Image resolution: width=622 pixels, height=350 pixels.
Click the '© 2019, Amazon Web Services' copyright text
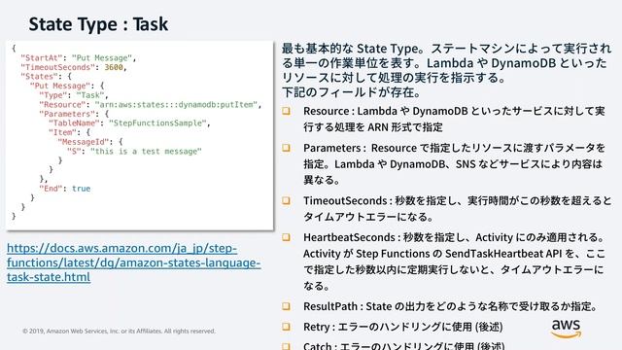click(x=119, y=331)
